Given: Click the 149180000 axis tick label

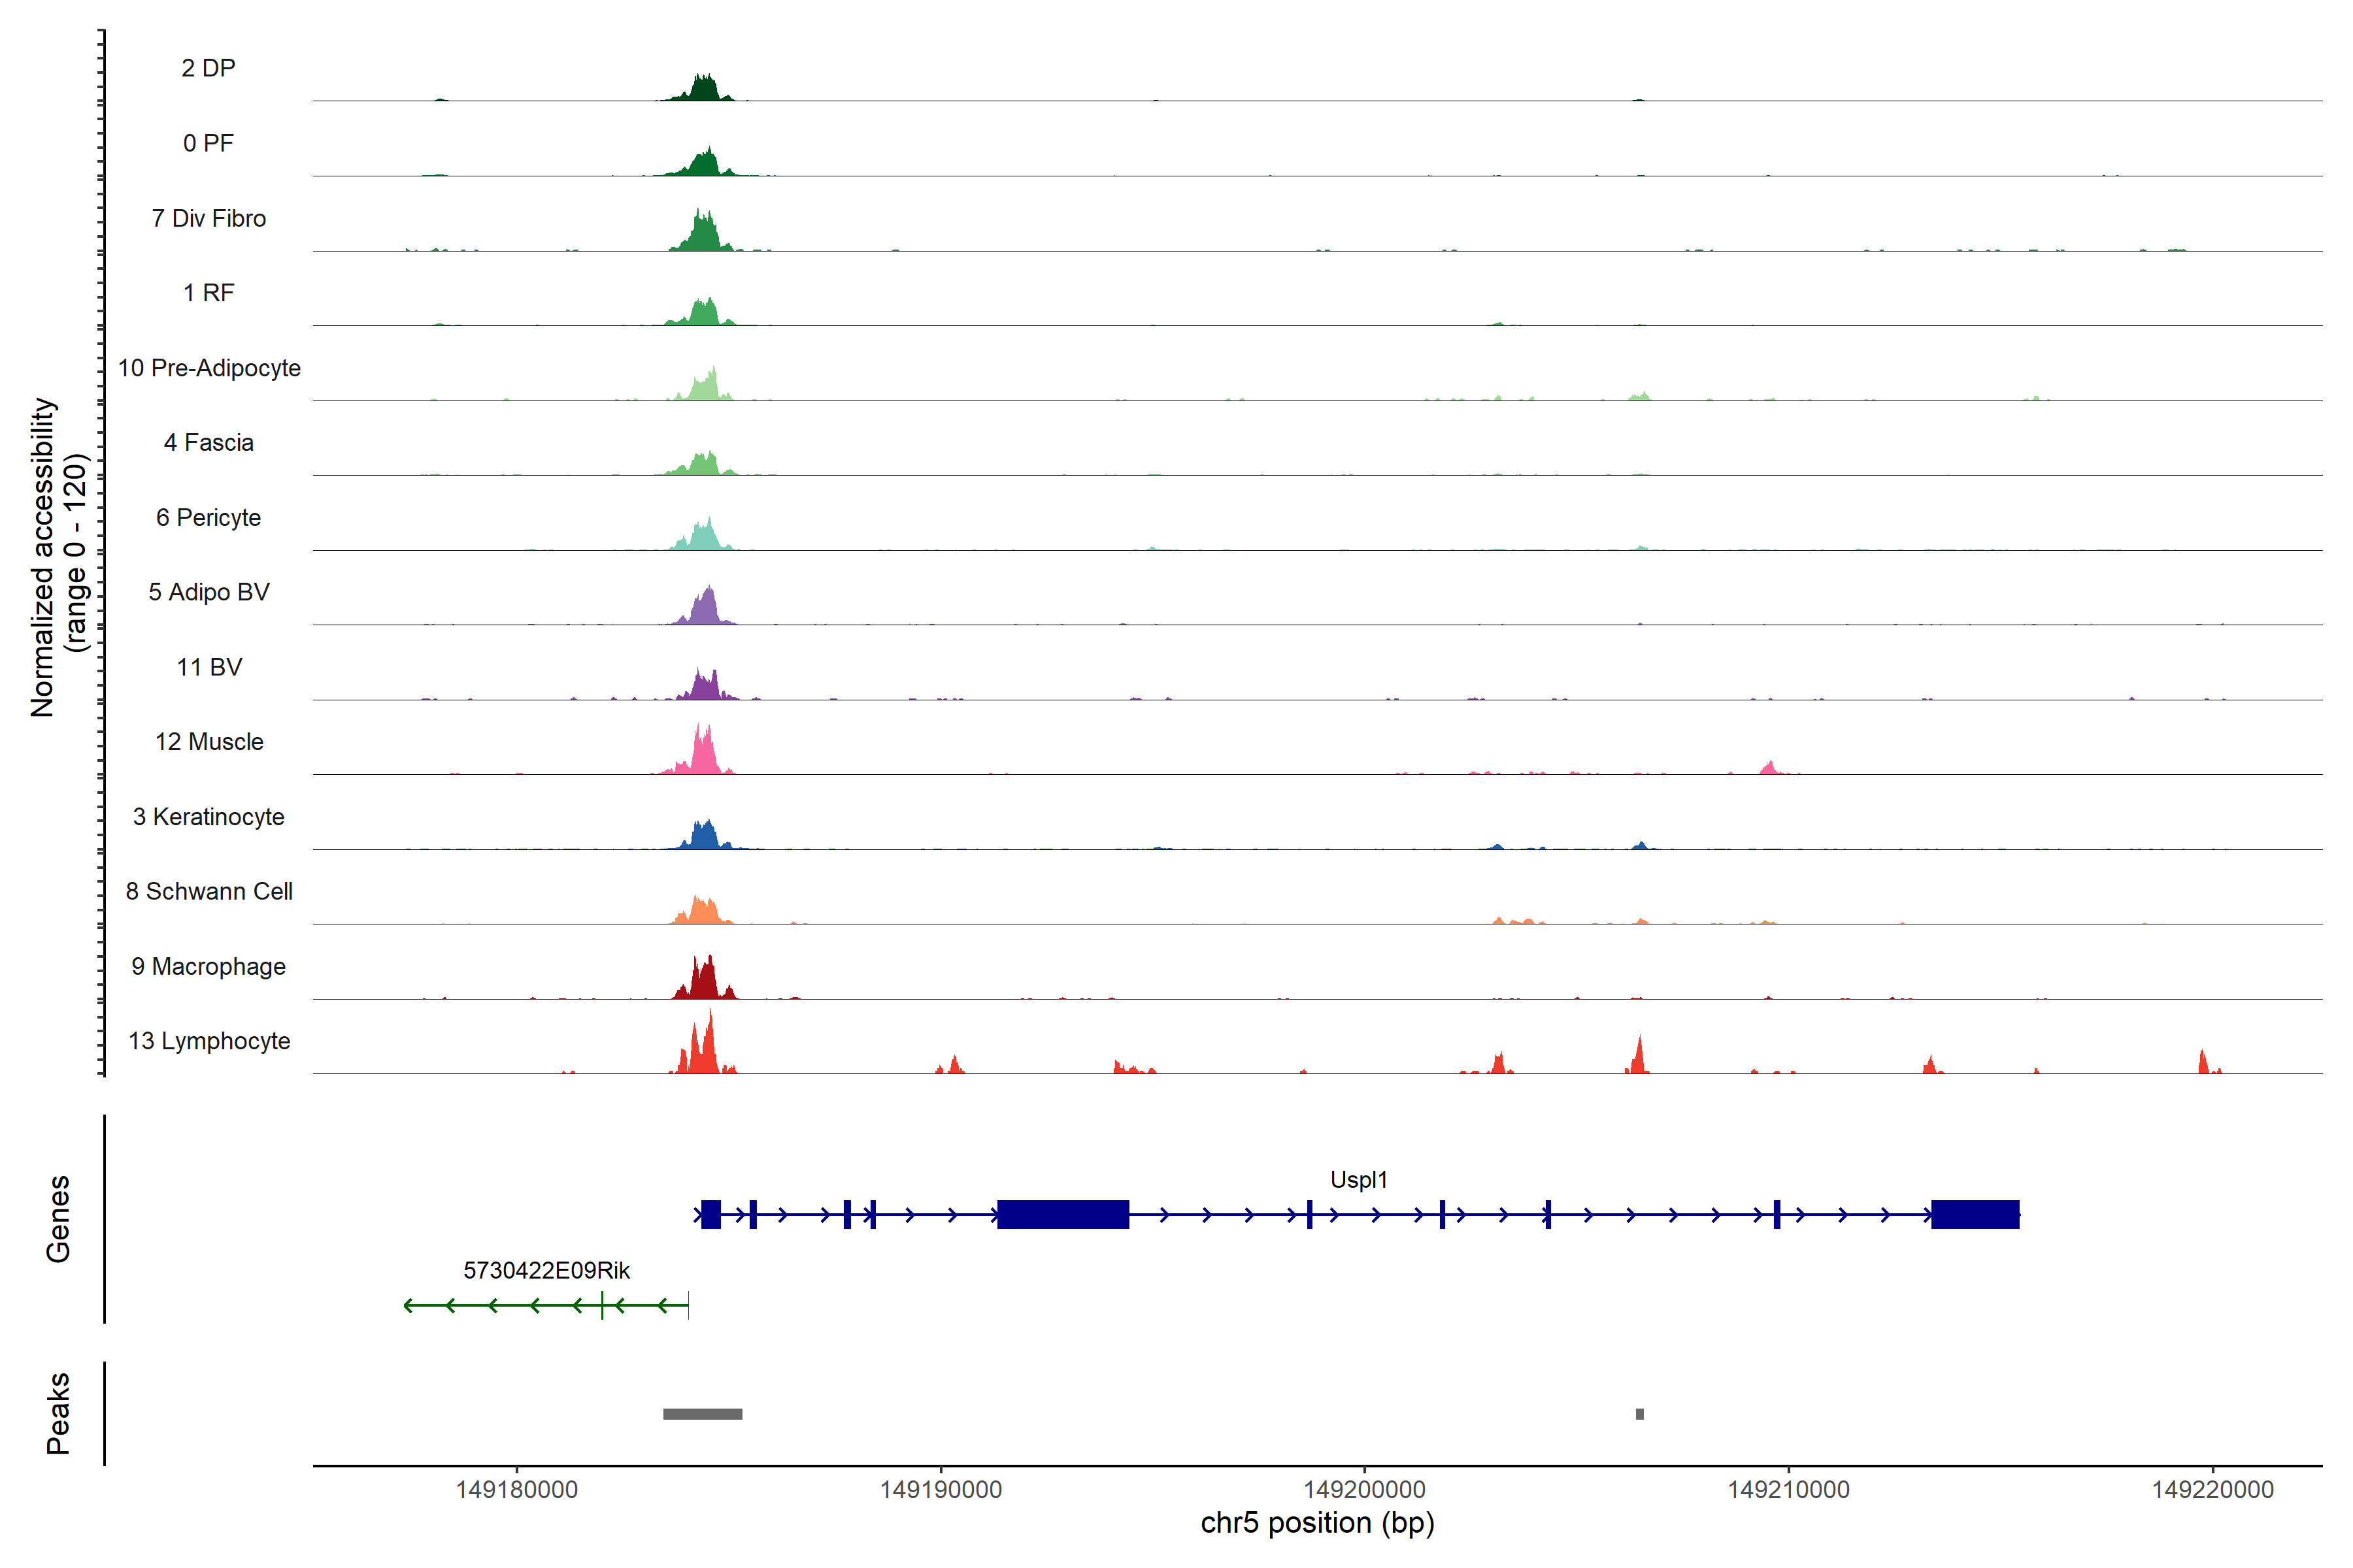Looking at the screenshot, I should [x=516, y=1490].
